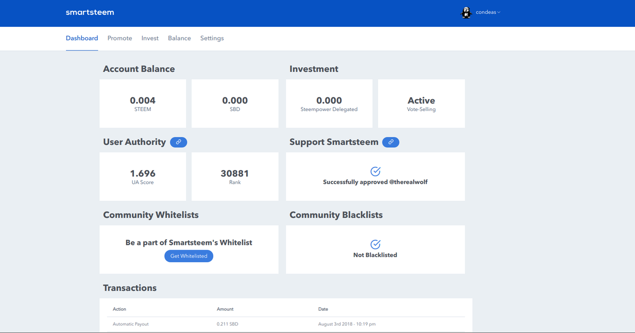Click the Community Blacklists heading

pos(336,215)
